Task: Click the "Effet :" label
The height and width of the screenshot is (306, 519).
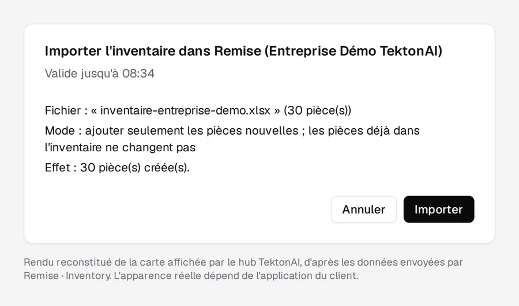Action: 61,168
